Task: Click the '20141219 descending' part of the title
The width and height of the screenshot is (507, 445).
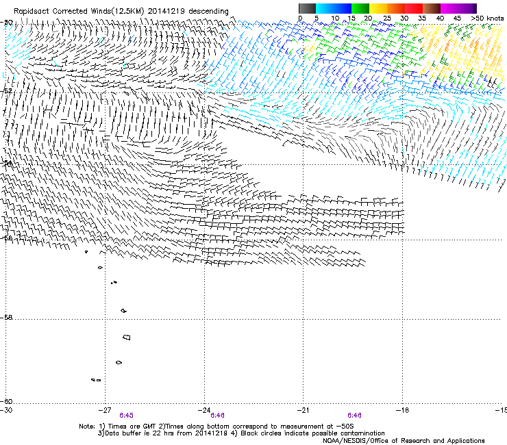Action: 188,12
